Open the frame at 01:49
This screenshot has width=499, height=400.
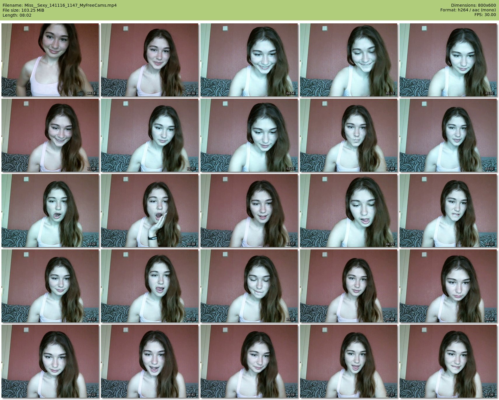[x=50, y=135]
